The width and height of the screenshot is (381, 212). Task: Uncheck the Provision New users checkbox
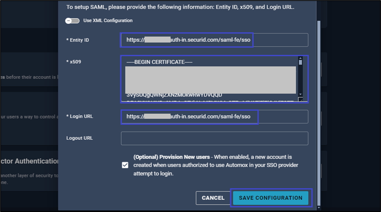click(125, 165)
